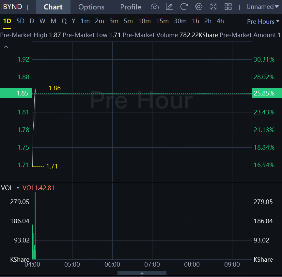Click the VOL1:42.81 indicator value
282x277 pixels.
click(x=38, y=188)
